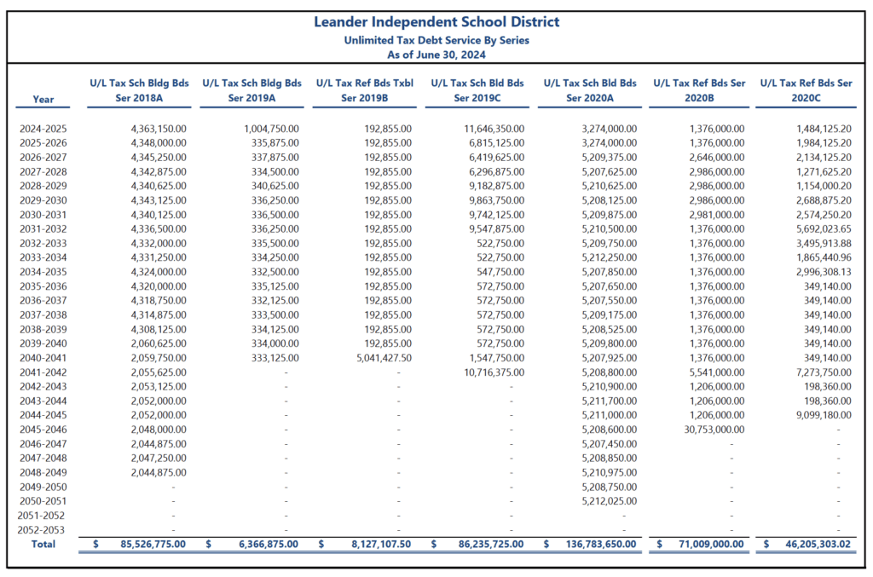Click the total 136,783,650.00
The image size is (873, 577).
pyautogui.click(x=601, y=544)
